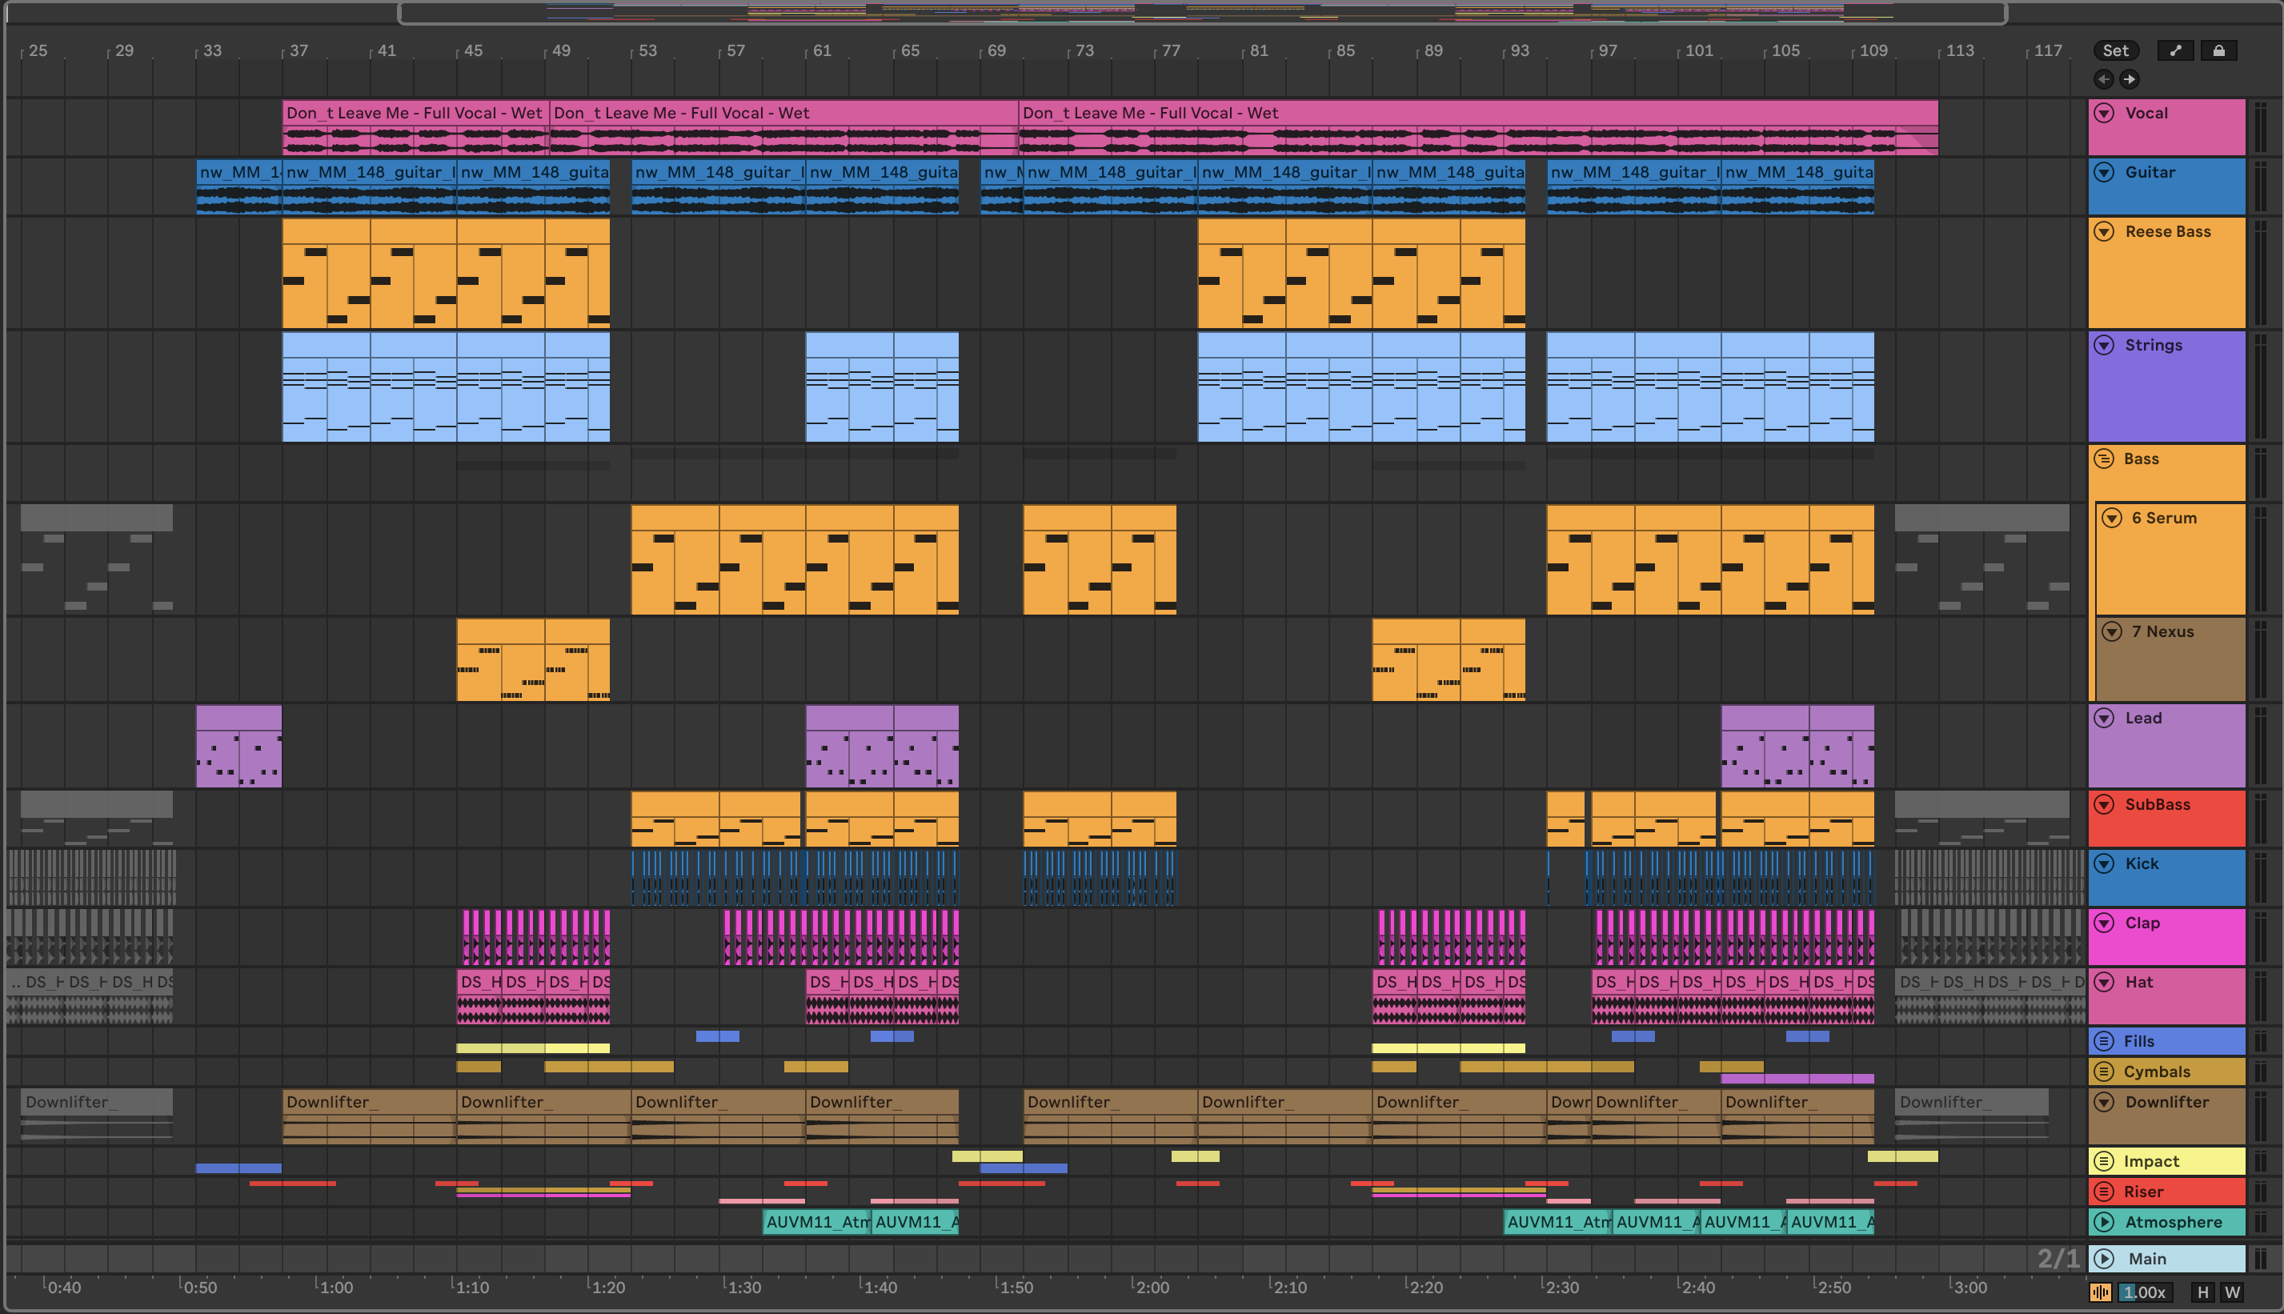
Task: Jump to previous locator arrow
Action: pos(2103,79)
